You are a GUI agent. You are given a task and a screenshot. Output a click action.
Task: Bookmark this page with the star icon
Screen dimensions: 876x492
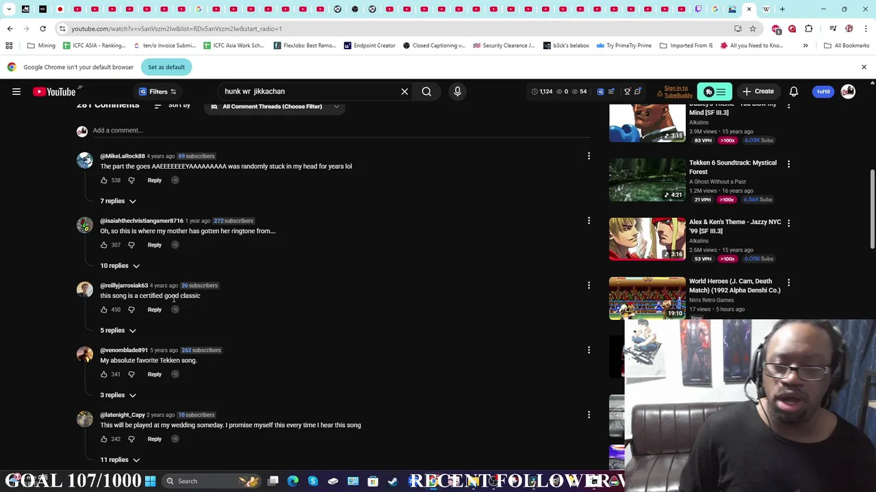pos(753,29)
